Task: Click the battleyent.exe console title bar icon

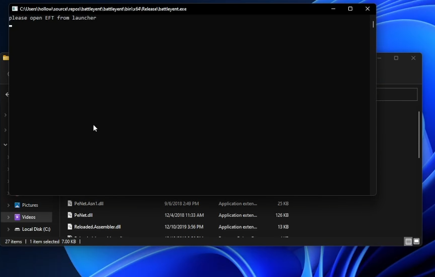Action: [15, 9]
